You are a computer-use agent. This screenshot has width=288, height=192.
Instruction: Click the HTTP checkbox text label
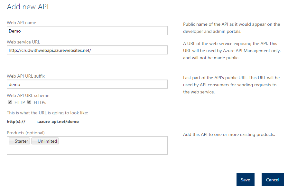coord(20,102)
